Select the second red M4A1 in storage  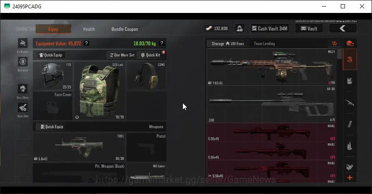point(272,151)
